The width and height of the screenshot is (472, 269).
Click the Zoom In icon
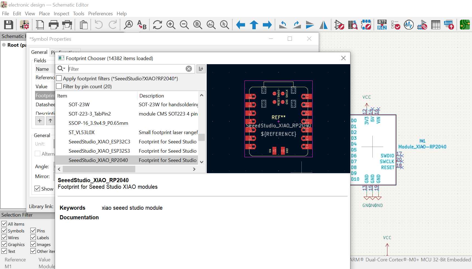[171, 25]
